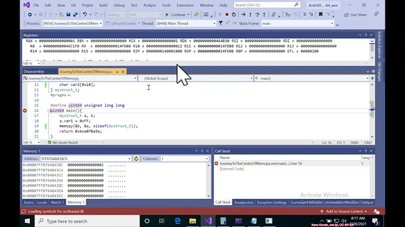
Task: Click the Continue debugging button
Action: pyautogui.click(x=175, y=15)
